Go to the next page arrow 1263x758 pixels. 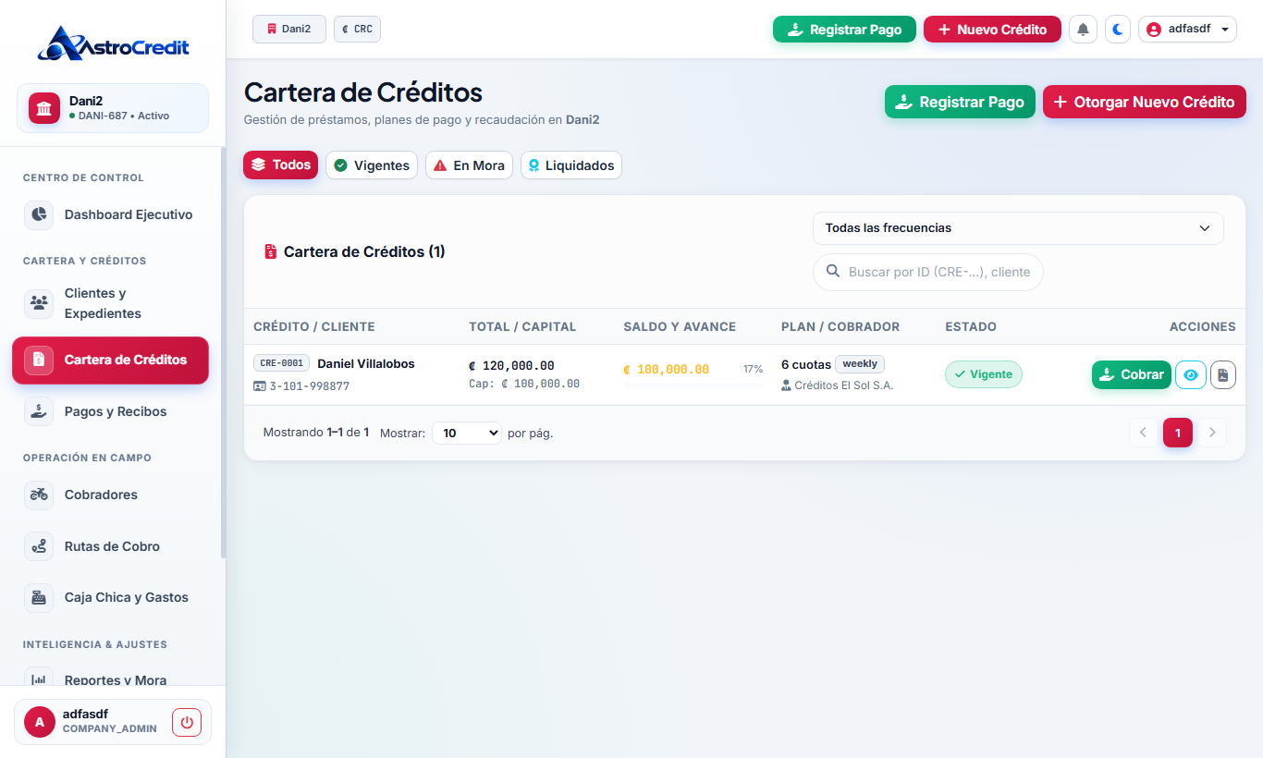pyautogui.click(x=1212, y=433)
